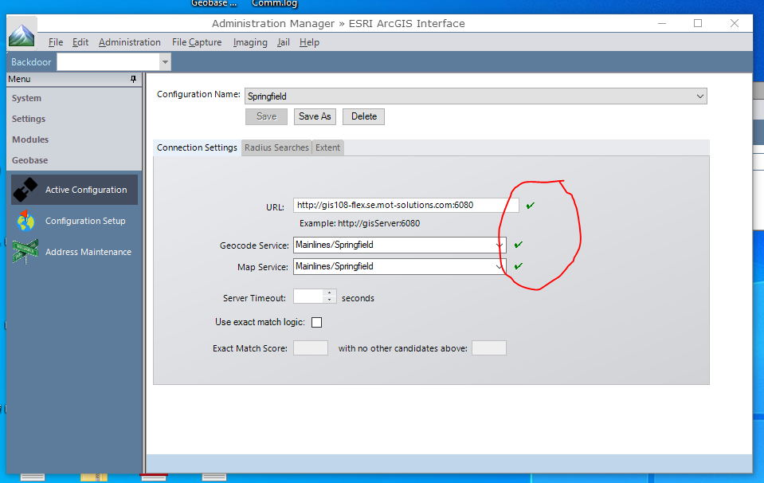
Task: Open the Administration menu
Action: click(130, 42)
